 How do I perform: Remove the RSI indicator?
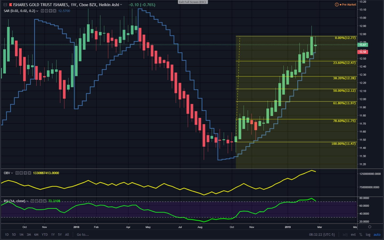45,201
